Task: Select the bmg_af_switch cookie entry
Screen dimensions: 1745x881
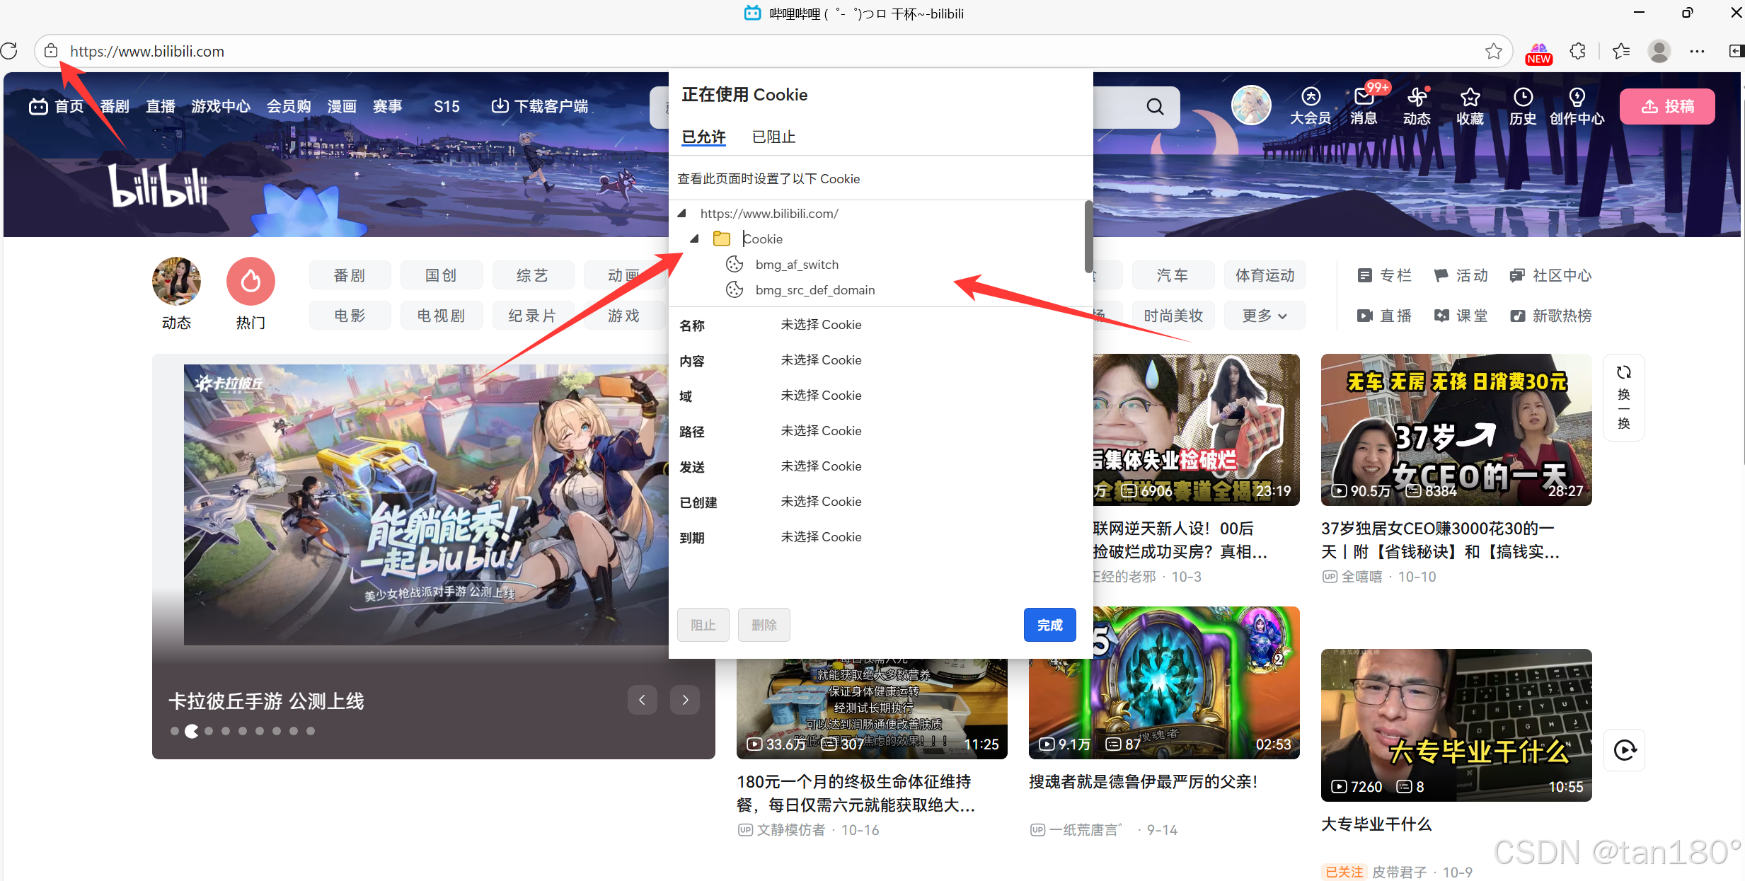Action: tap(797, 265)
